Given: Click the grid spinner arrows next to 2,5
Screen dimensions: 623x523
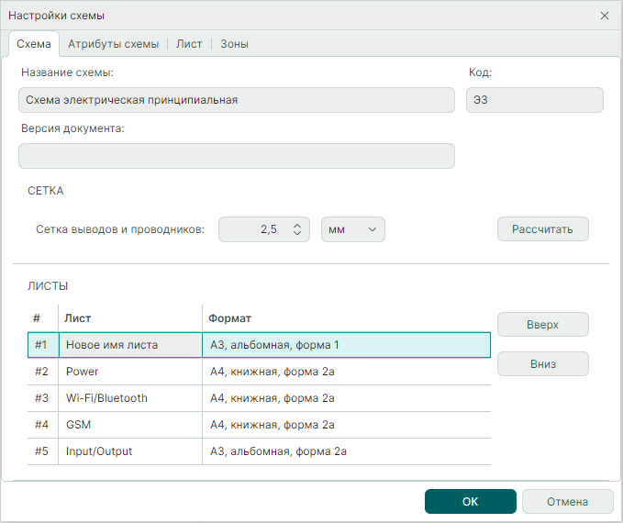Looking at the screenshot, I should pyautogui.click(x=297, y=229).
